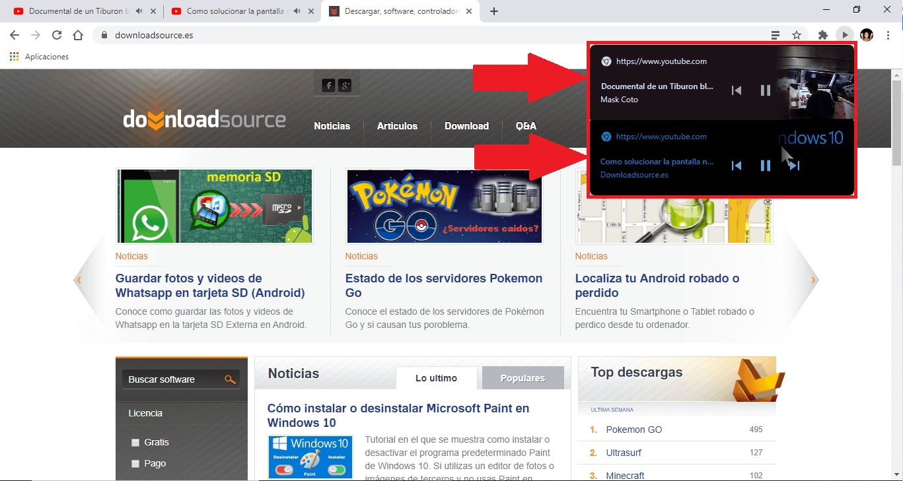This screenshot has height=481, width=903.
Task: Click the Licencia filter heading
Action: [145, 413]
